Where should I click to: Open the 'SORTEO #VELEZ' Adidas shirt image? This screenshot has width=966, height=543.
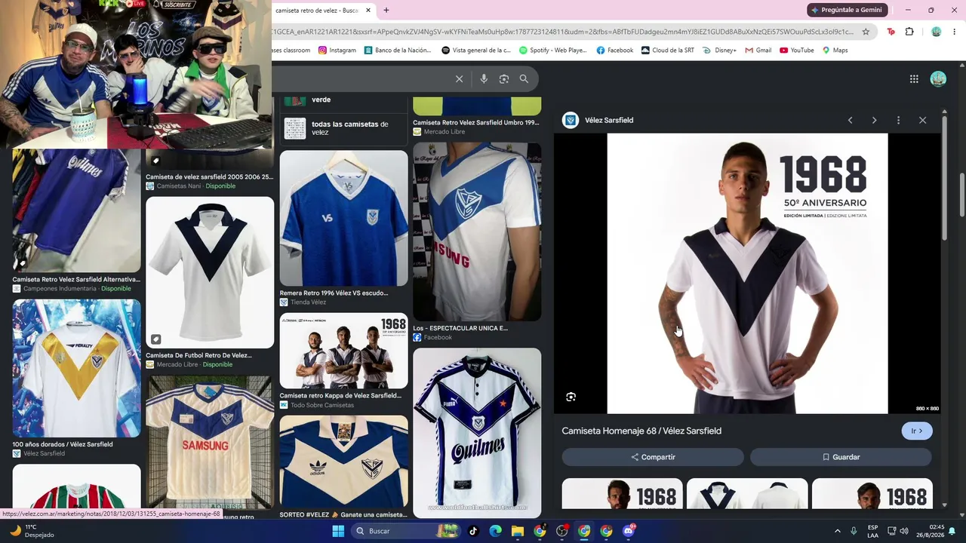(343, 460)
